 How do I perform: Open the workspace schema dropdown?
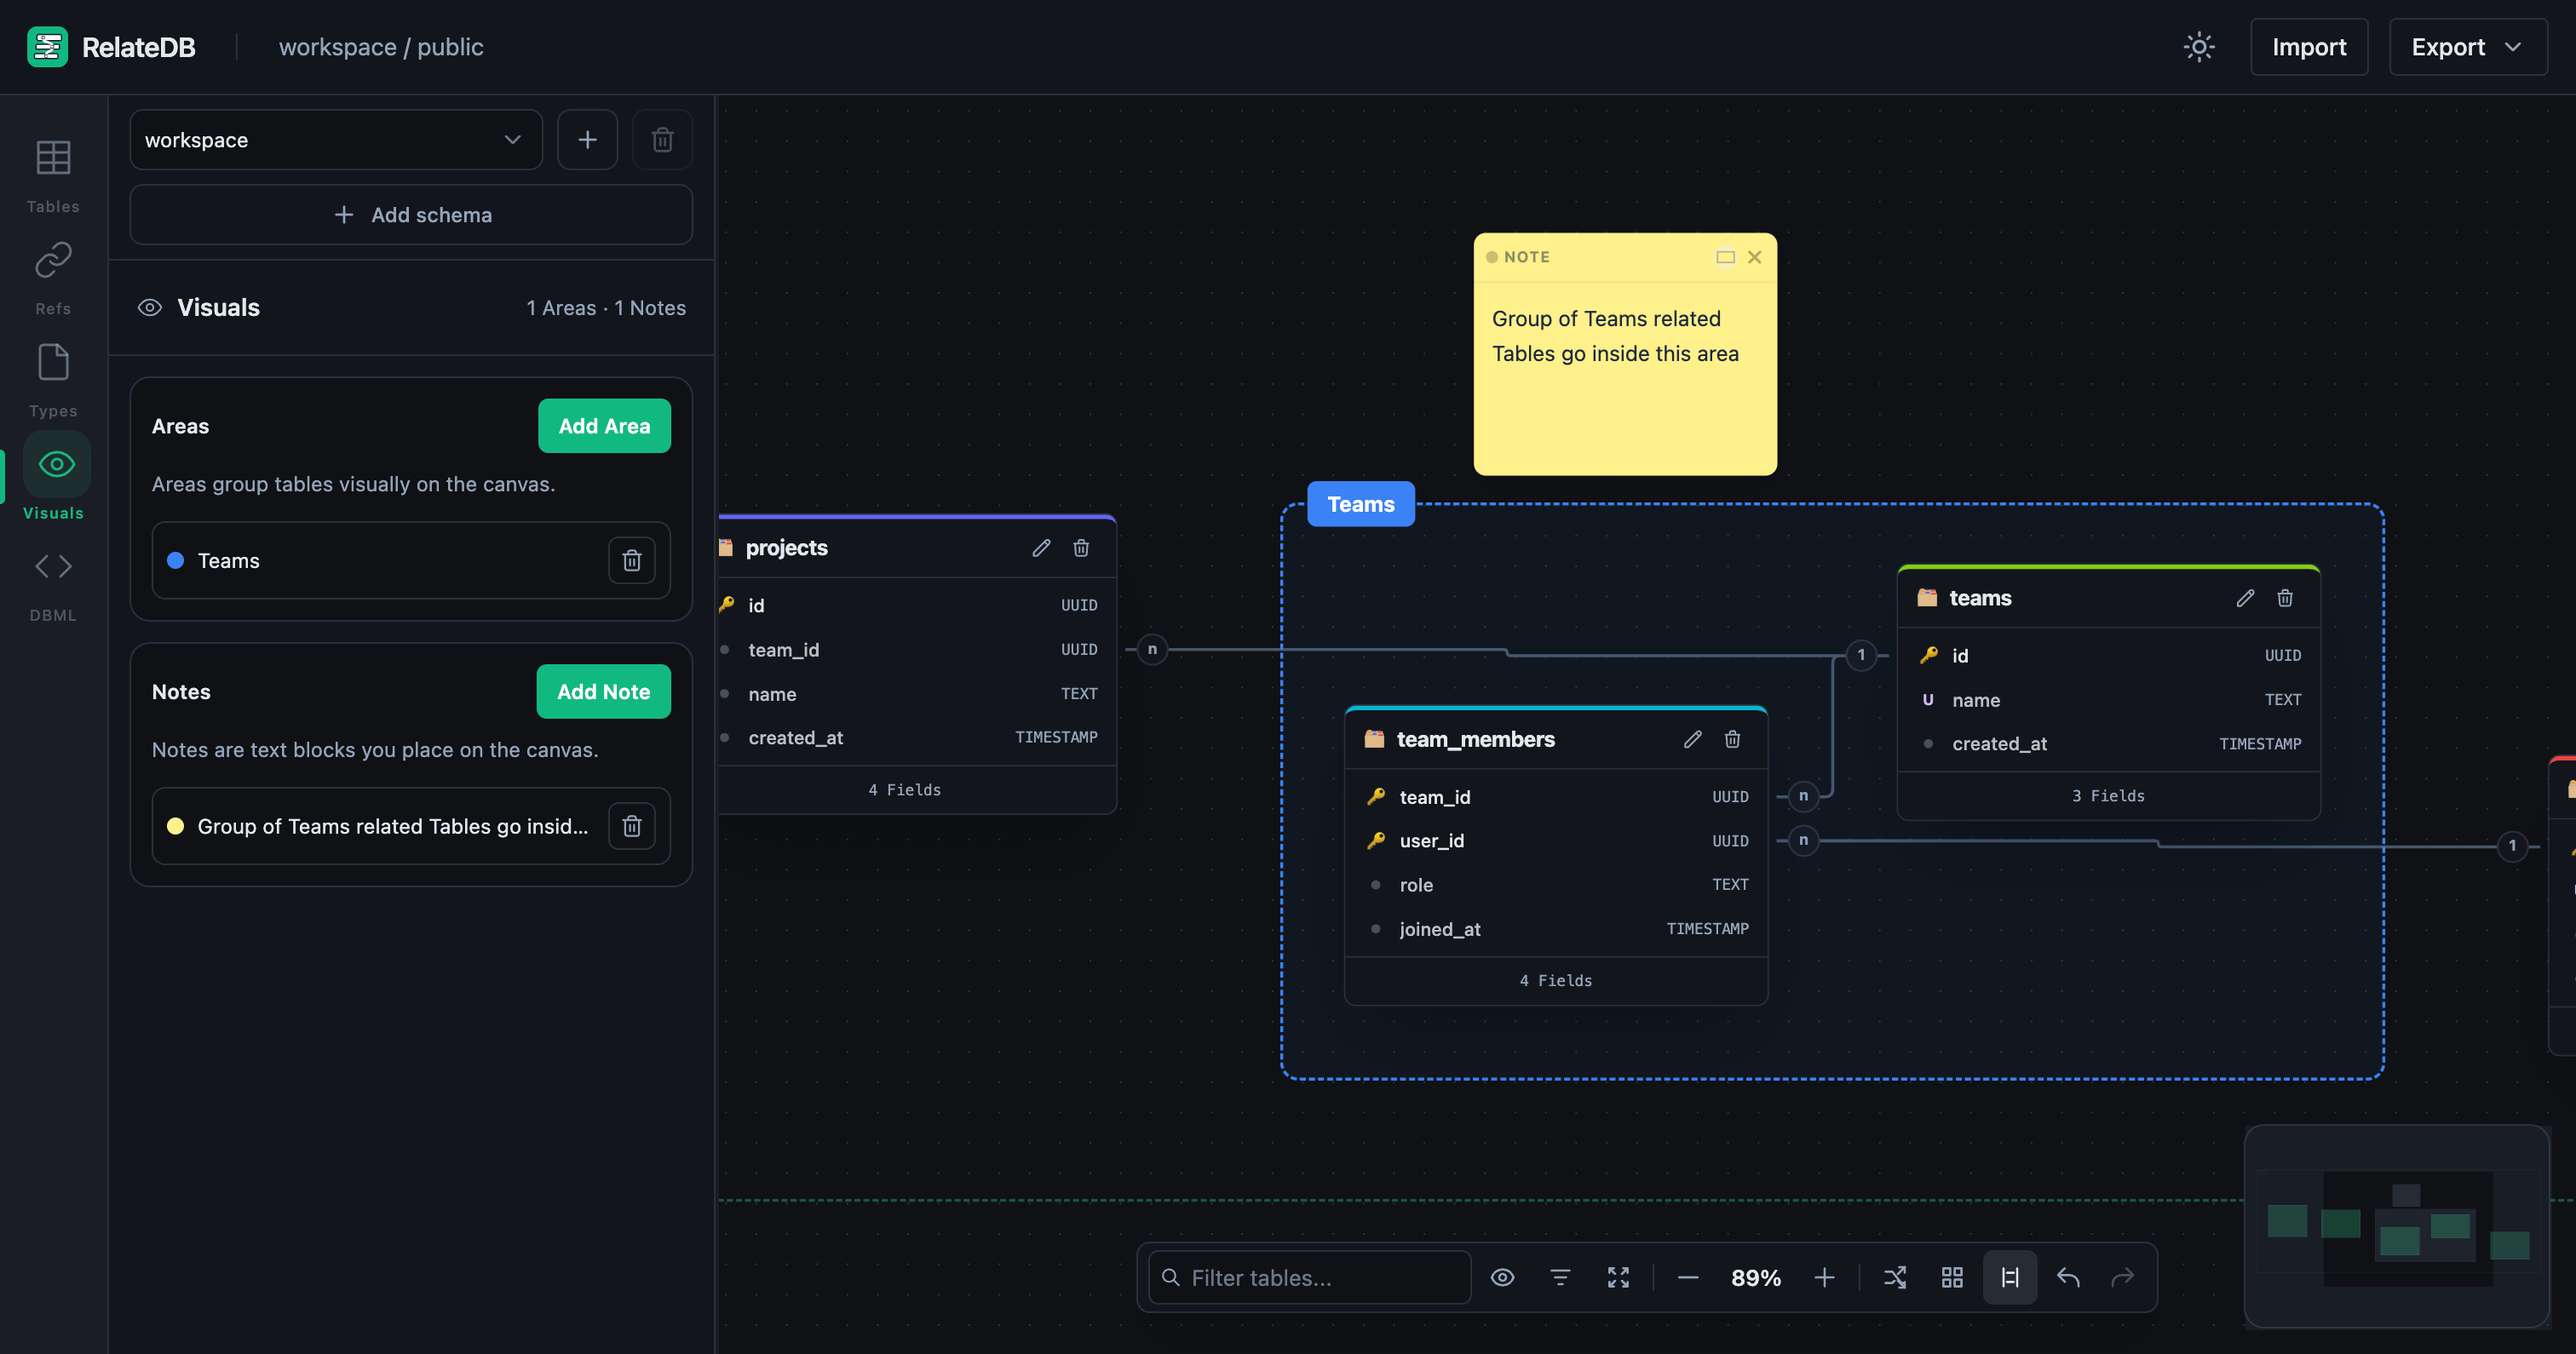(336, 139)
